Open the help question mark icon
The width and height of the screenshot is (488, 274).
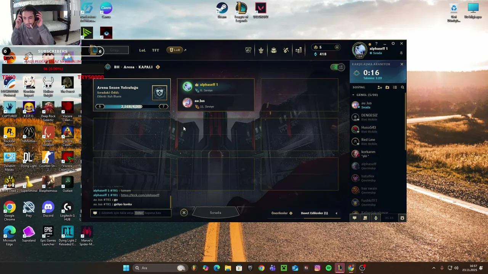click(376, 43)
